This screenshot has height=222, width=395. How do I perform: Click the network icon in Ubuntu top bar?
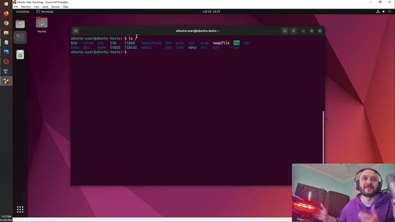(378, 12)
